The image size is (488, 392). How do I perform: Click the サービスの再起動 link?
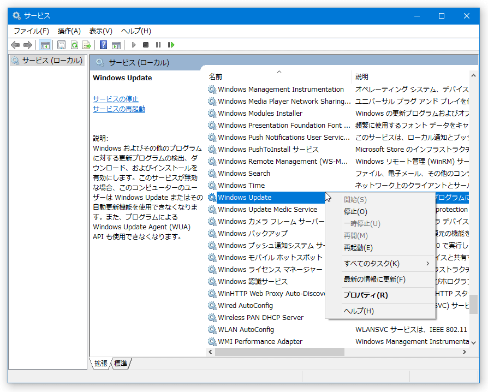[119, 109]
